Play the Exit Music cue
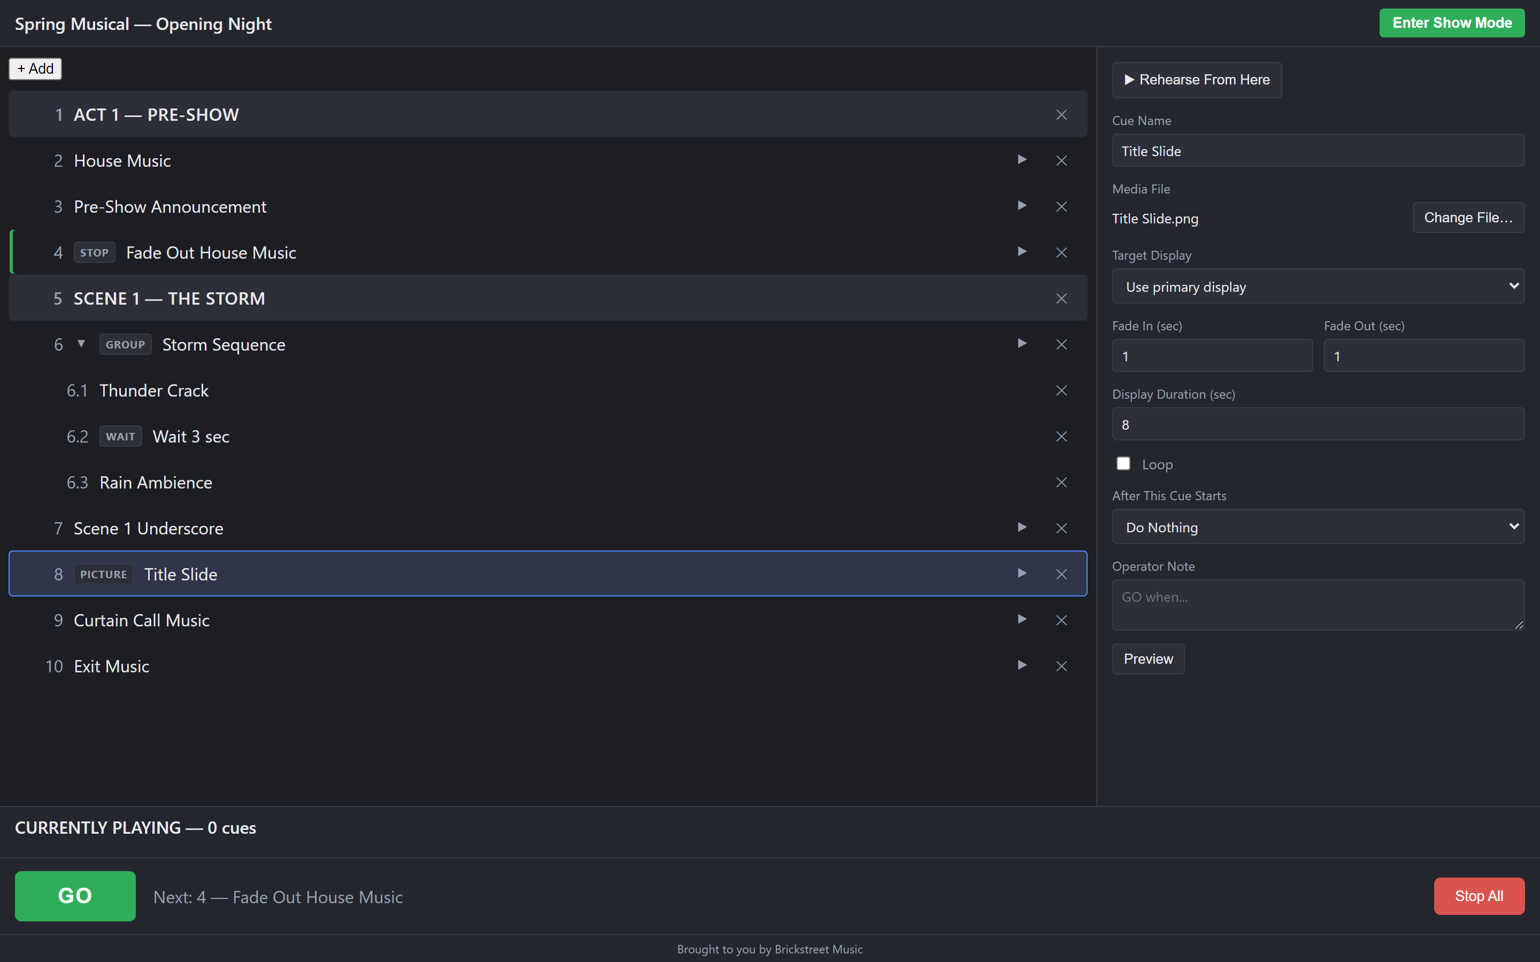Viewport: 1540px width, 962px height. click(1022, 665)
